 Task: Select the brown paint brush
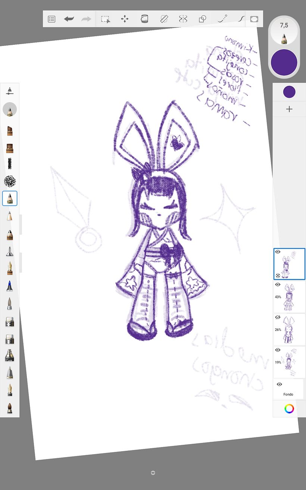[x=10, y=407]
